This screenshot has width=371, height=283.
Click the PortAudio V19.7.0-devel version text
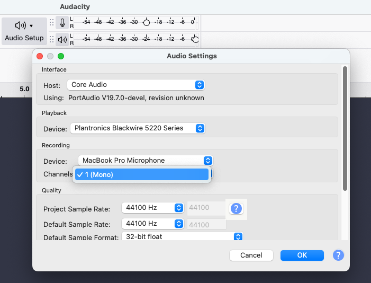pos(136,98)
